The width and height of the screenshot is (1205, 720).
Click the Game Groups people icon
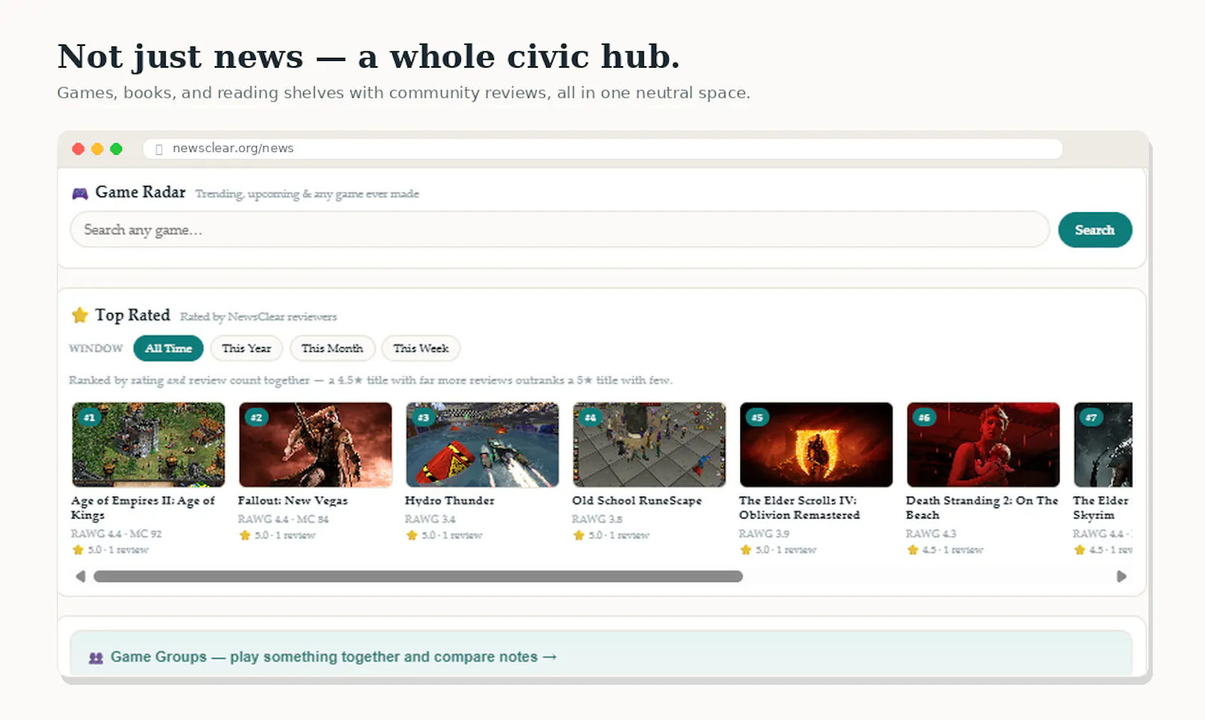[x=96, y=658]
